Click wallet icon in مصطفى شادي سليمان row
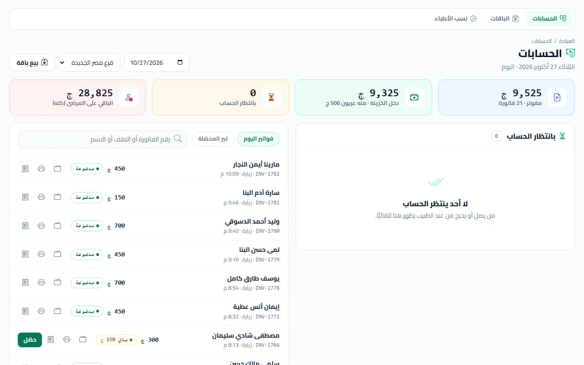This screenshot has width=584, height=365. click(83, 339)
